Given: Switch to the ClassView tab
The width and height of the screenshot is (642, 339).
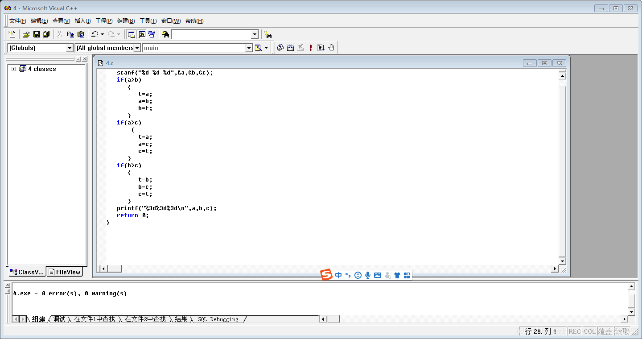Looking at the screenshot, I should (x=27, y=272).
